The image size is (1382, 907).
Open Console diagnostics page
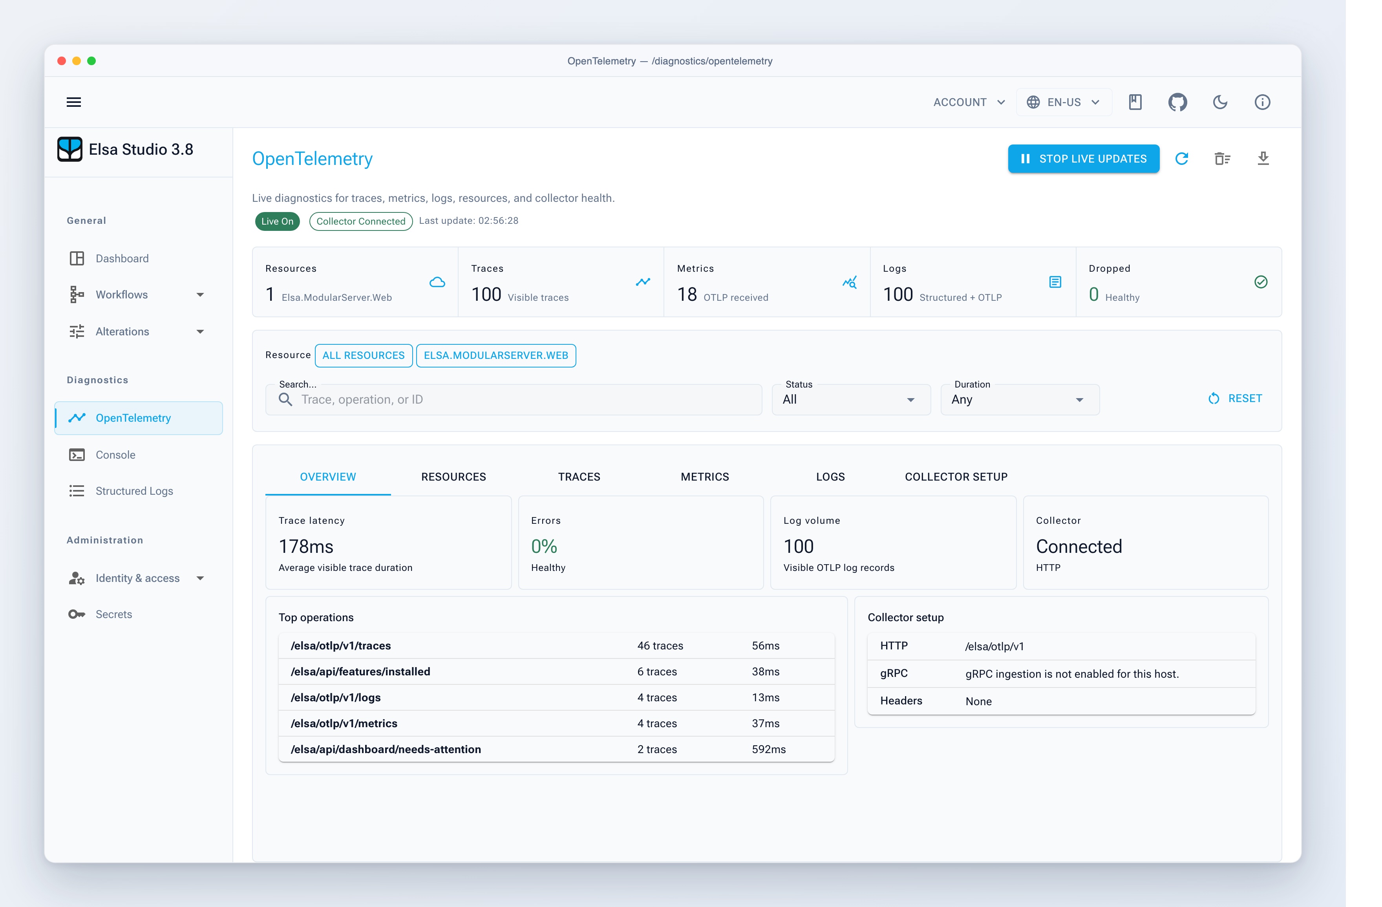(x=139, y=455)
